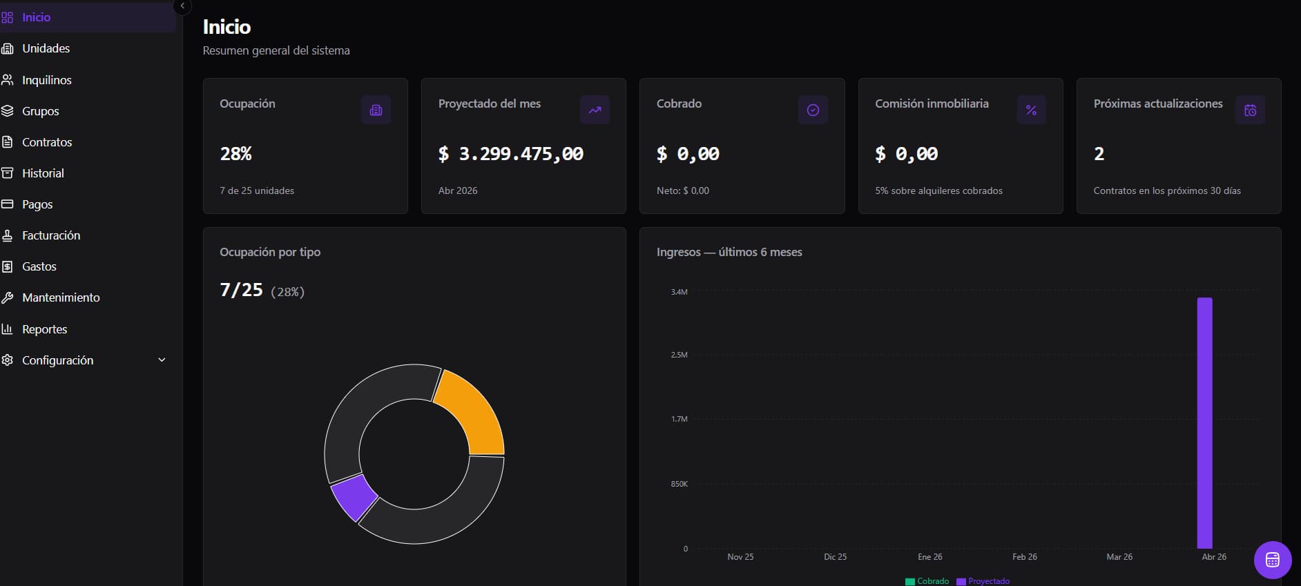
Task: Click the 7/25 occupancy by type figure
Action: tap(241, 290)
